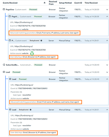Click 'Manual Setup' in Server Lead row
Viewport: 109px width, 137px height.
click(65, 110)
